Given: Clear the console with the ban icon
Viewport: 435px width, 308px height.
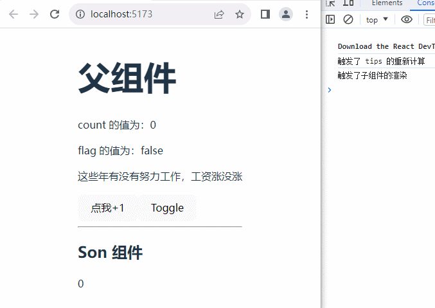Looking at the screenshot, I should (348, 19).
